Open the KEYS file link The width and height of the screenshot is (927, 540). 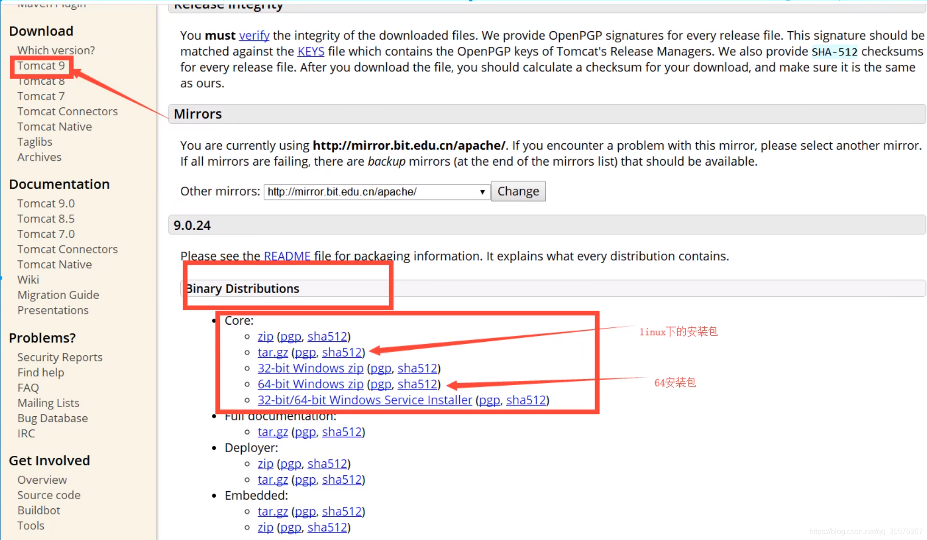click(311, 51)
